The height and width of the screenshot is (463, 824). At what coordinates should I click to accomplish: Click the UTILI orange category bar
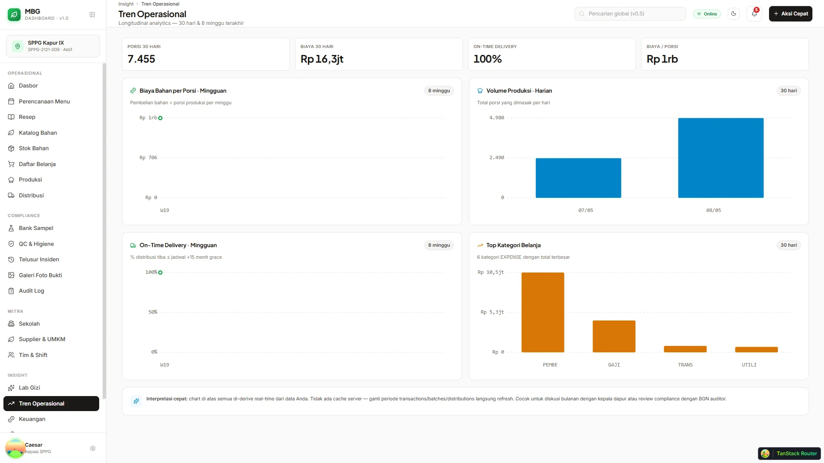click(x=757, y=350)
